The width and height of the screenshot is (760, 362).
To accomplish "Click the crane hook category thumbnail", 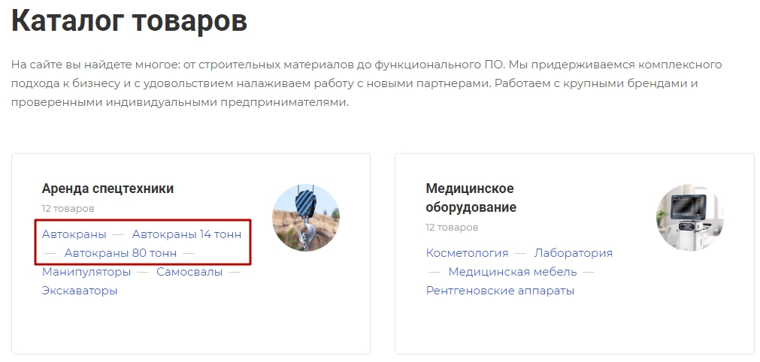I will tap(306, 217).
